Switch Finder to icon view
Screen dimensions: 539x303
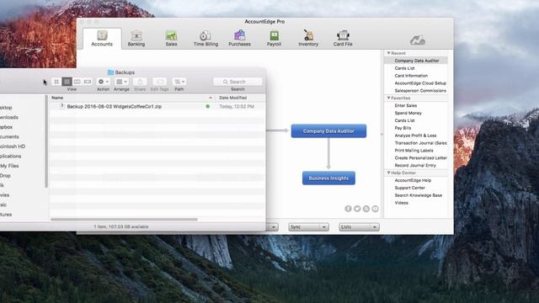(x=56, y=82)
